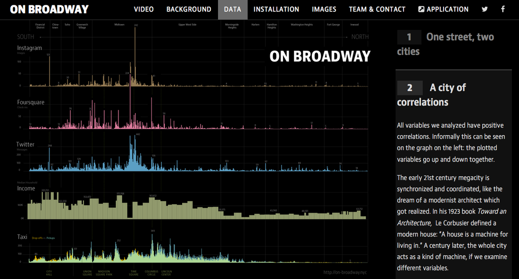Open the INSTALLATION page
Screen dimensions: 519x279
276,9
